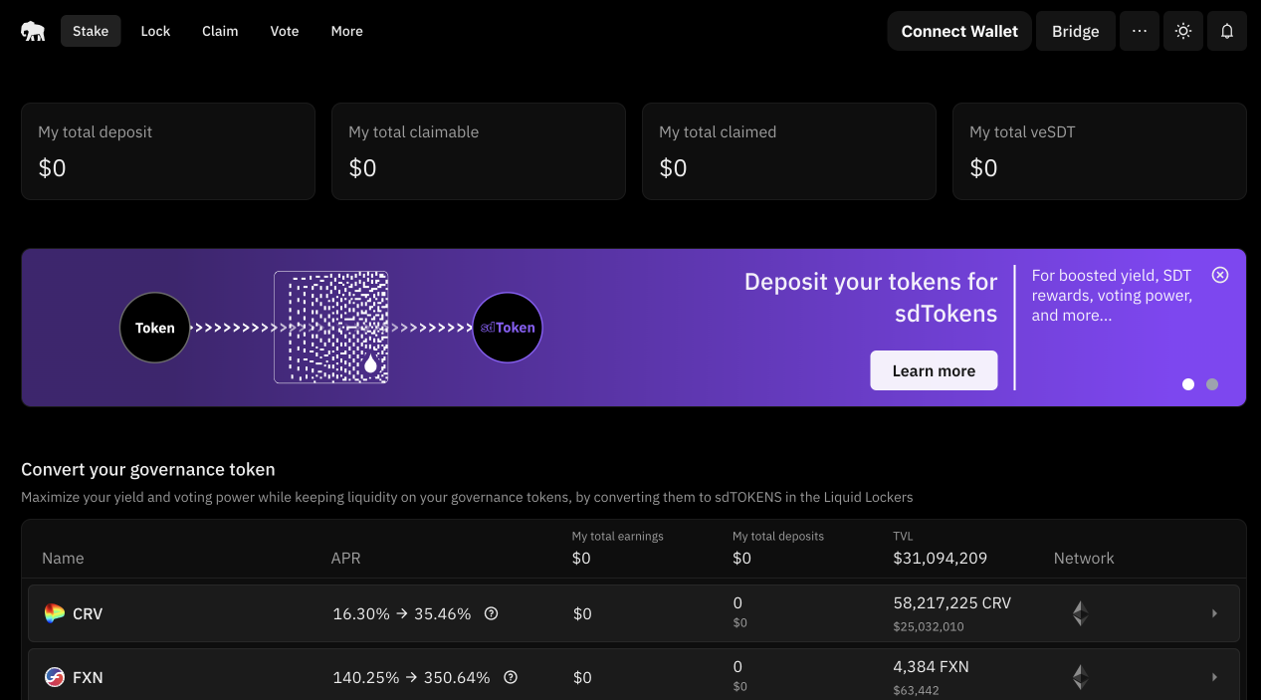Switch to the Stake tab

point(91,31)
